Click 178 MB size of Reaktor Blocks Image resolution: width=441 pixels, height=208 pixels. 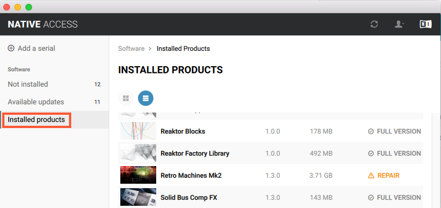click(321, 131)
